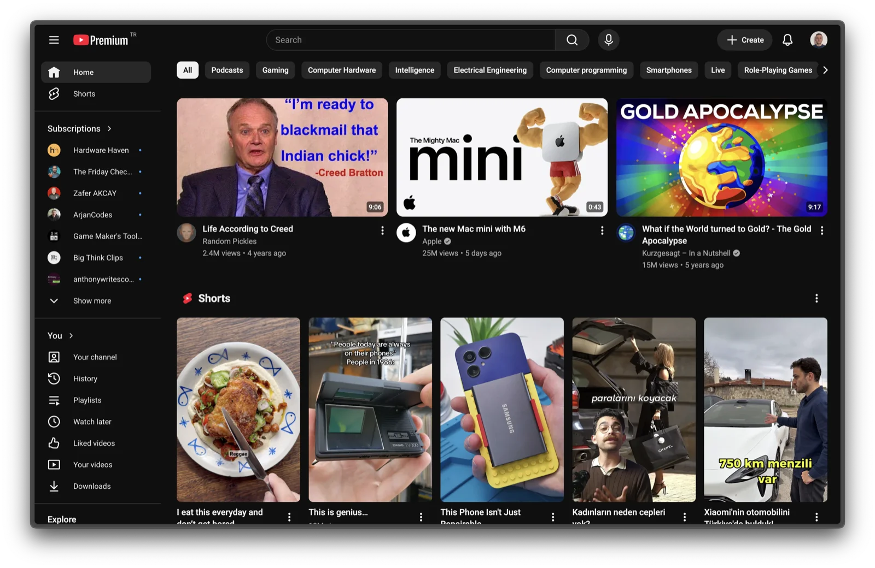Expand the Subscriptions section arrow

coord(109,129)
